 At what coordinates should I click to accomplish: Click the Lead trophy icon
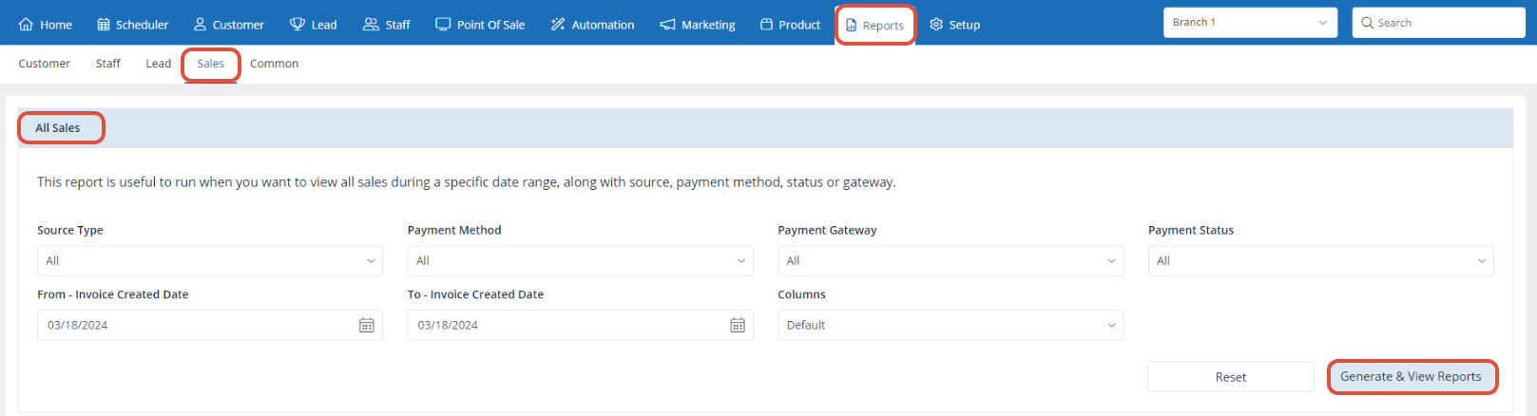tap(298, 25)
